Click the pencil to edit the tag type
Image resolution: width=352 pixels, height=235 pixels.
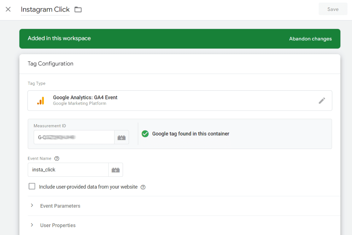click(x=322, y=100)
